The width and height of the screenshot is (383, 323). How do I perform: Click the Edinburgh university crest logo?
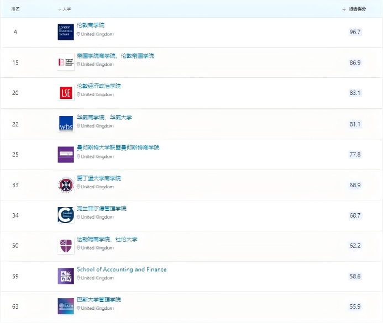(x=66, y=185)
